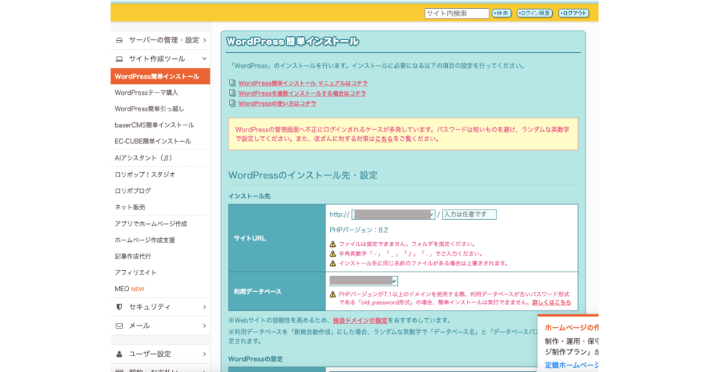
Task: Click the shield icon beside セキュリティ
Action: (119, 307)
